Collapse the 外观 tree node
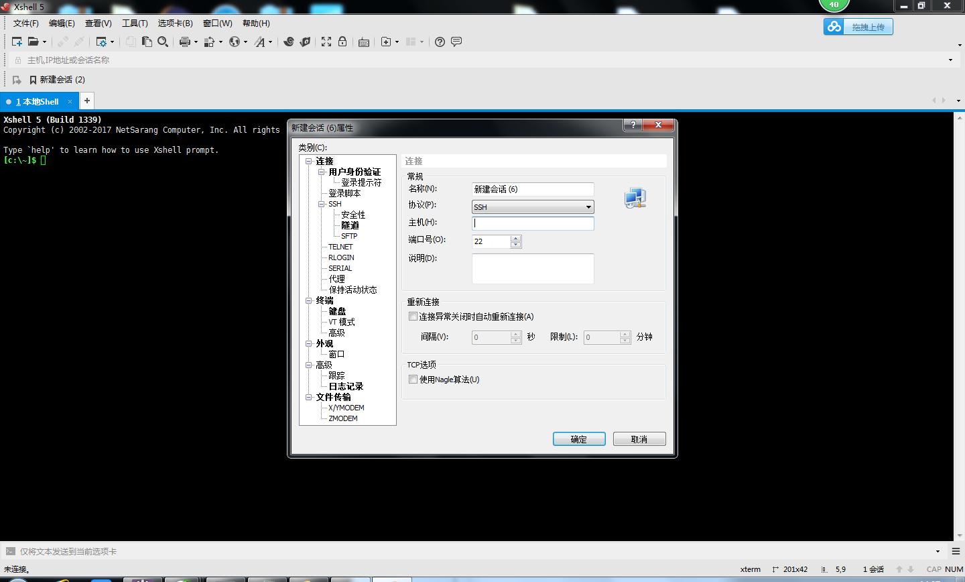Image resolution: width=965 pixels, height=582 pixels. (x=309, y=344)
